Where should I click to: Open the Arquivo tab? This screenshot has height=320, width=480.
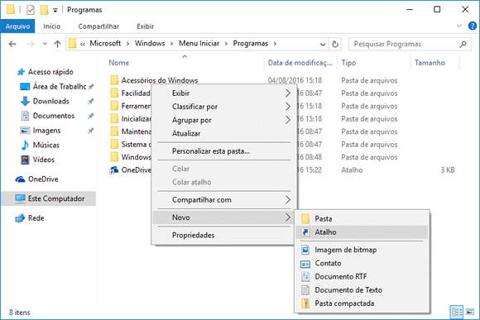click(17, 26)
